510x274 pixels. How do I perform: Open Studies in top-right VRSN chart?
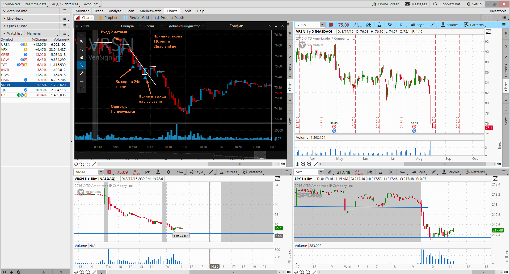450,25
